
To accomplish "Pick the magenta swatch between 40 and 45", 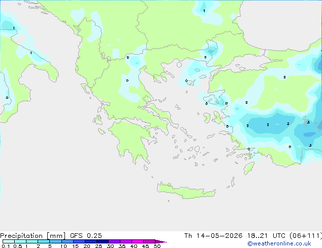I will (x=138, y=241).
